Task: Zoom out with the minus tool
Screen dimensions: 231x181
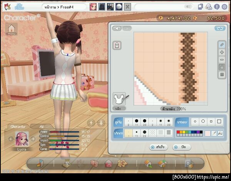Action: coord(222,60)
